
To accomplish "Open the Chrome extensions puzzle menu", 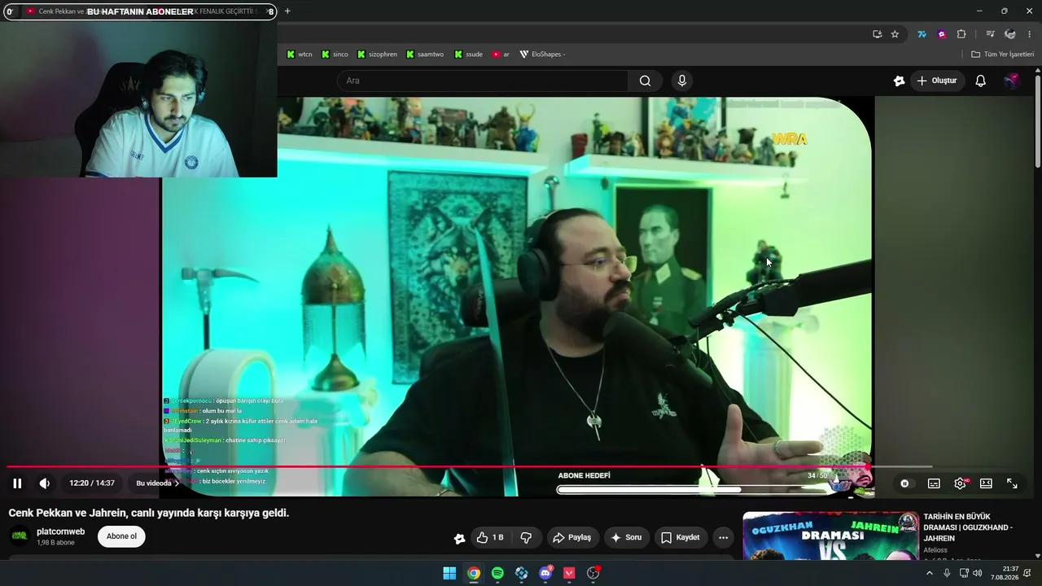I will click(x=961, y=34).
